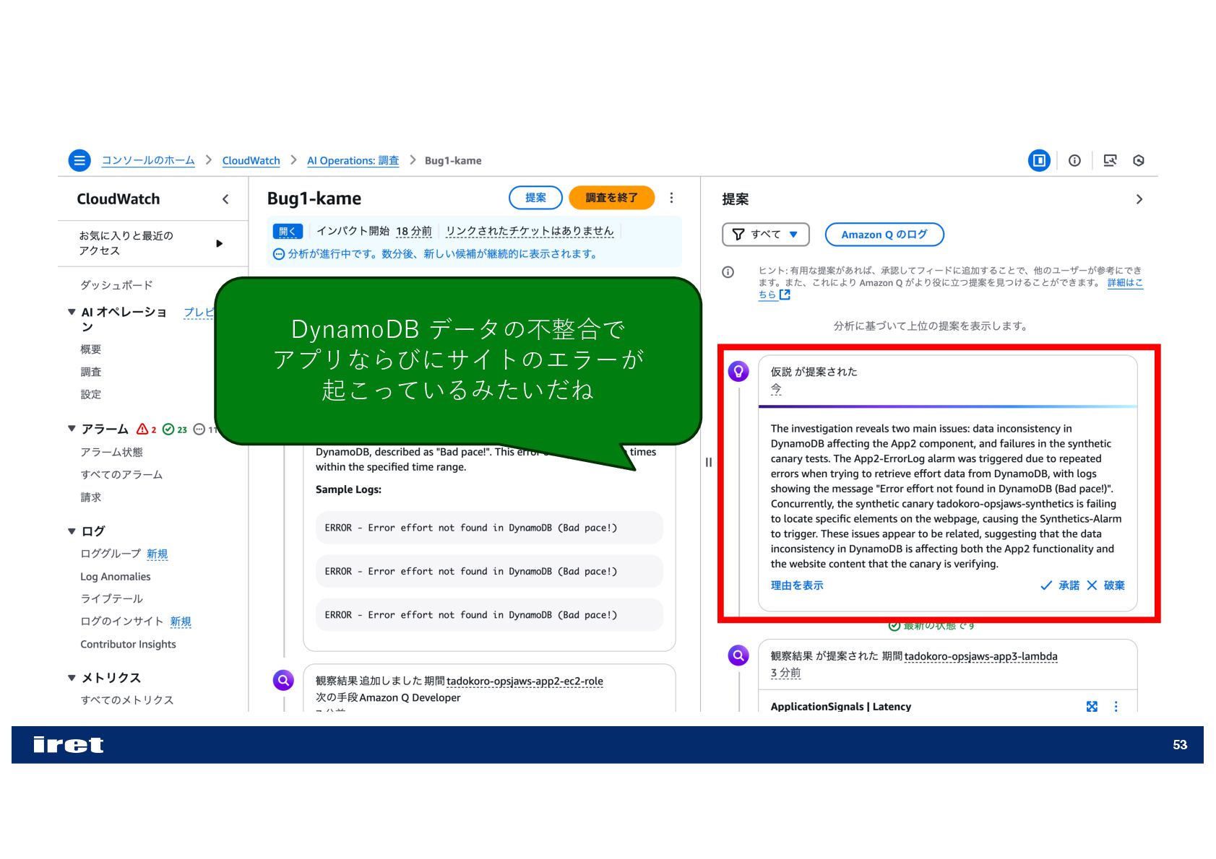
Task: Click the panel divider resize handle
Action: coord(709,462)
